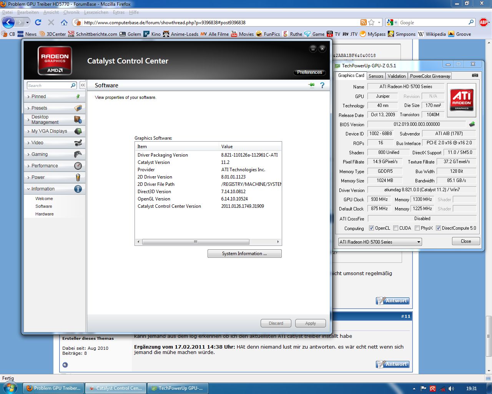This screenshot has height=394, width=492.
Task: Click the GPU-Z camera screenshot icon
Action: [475, 75]
